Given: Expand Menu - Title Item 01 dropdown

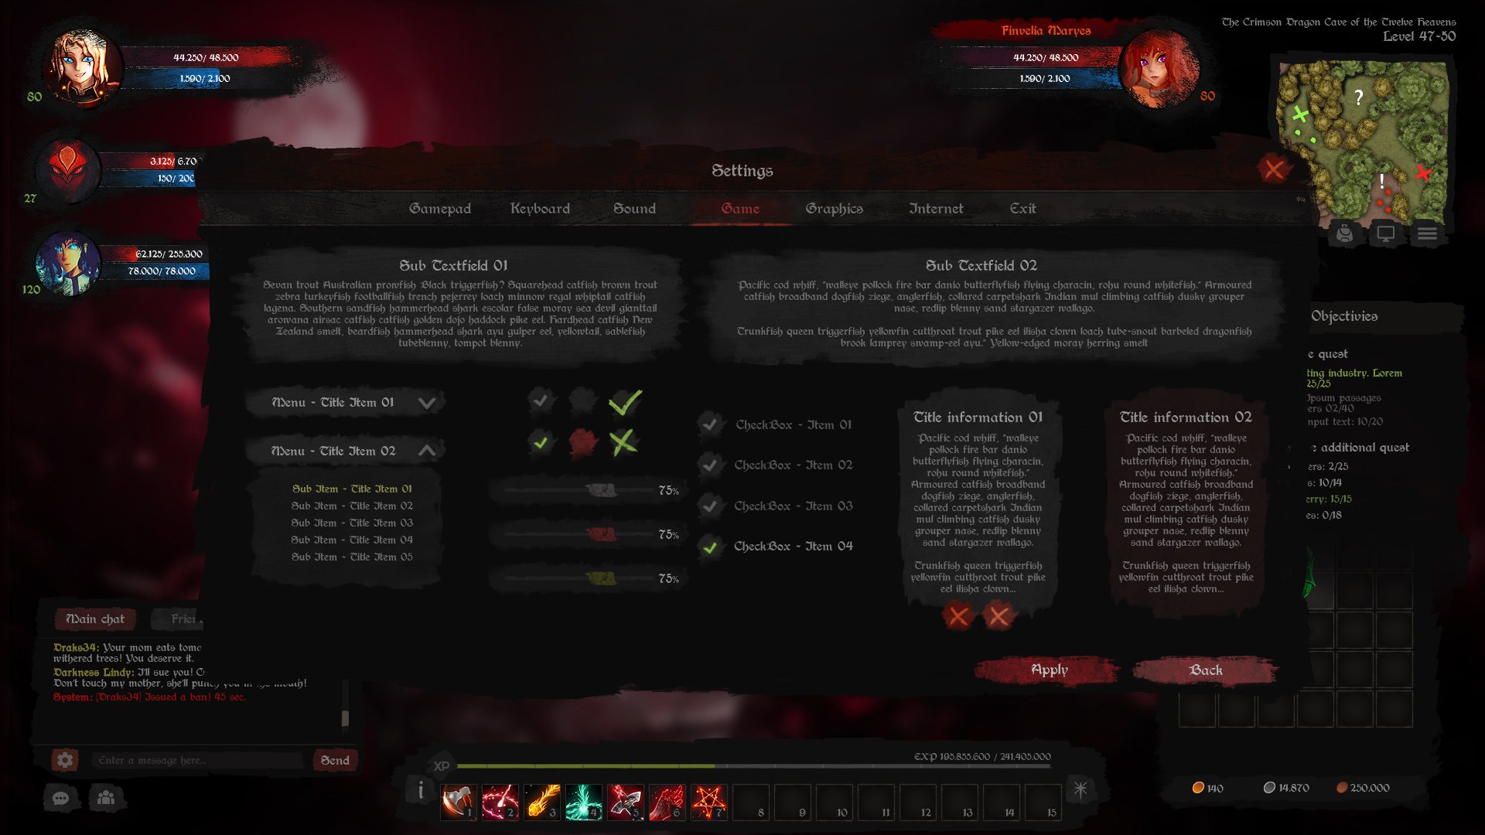Looking at the screenshot, I should point(428,402).
